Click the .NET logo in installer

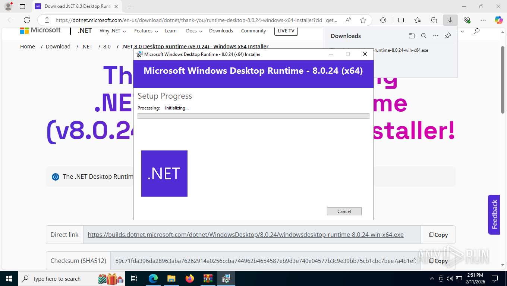click(x=164, y=174)
